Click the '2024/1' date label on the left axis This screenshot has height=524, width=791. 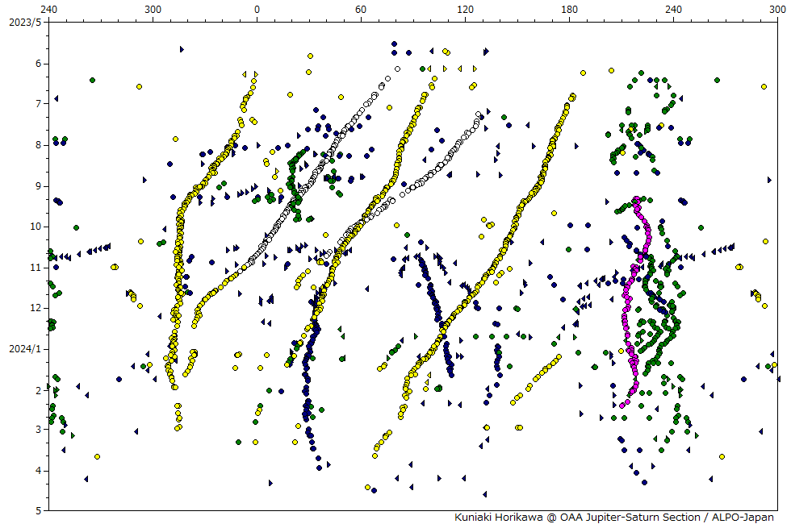[x=25, y=349]
